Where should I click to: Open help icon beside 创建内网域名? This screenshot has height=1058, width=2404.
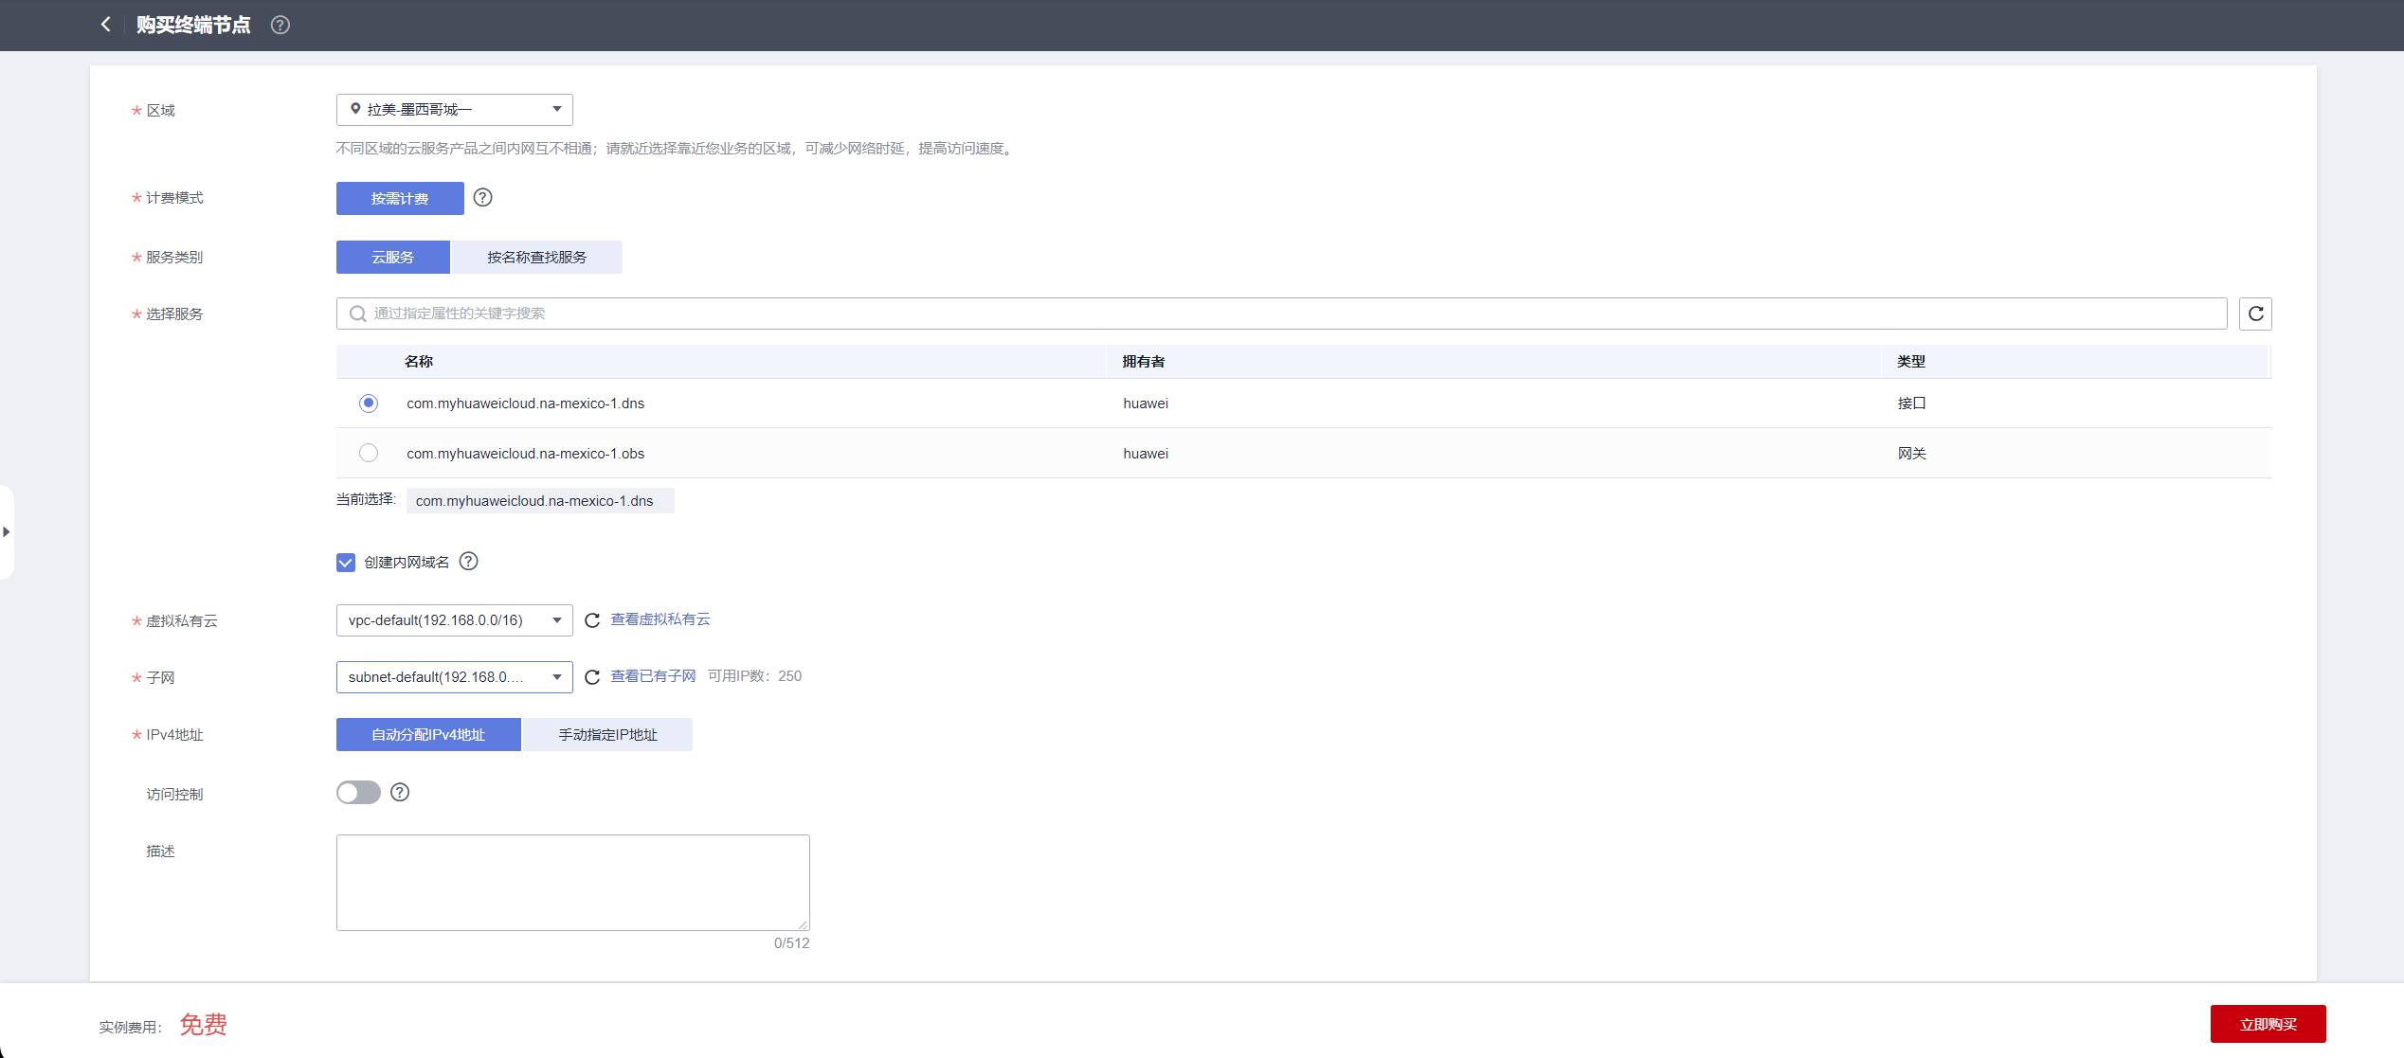[468, 561]
